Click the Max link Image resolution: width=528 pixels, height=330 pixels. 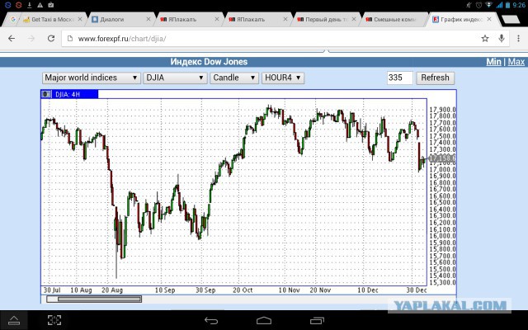[516, 62]
